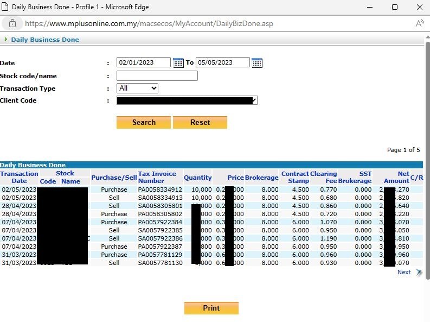Click the Print button

coord(211,308)
